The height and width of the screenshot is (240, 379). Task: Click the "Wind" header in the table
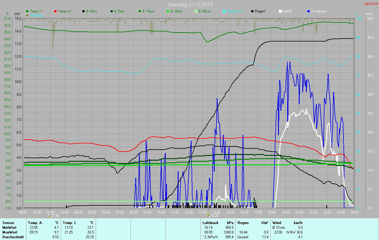(x=277, y=223)
